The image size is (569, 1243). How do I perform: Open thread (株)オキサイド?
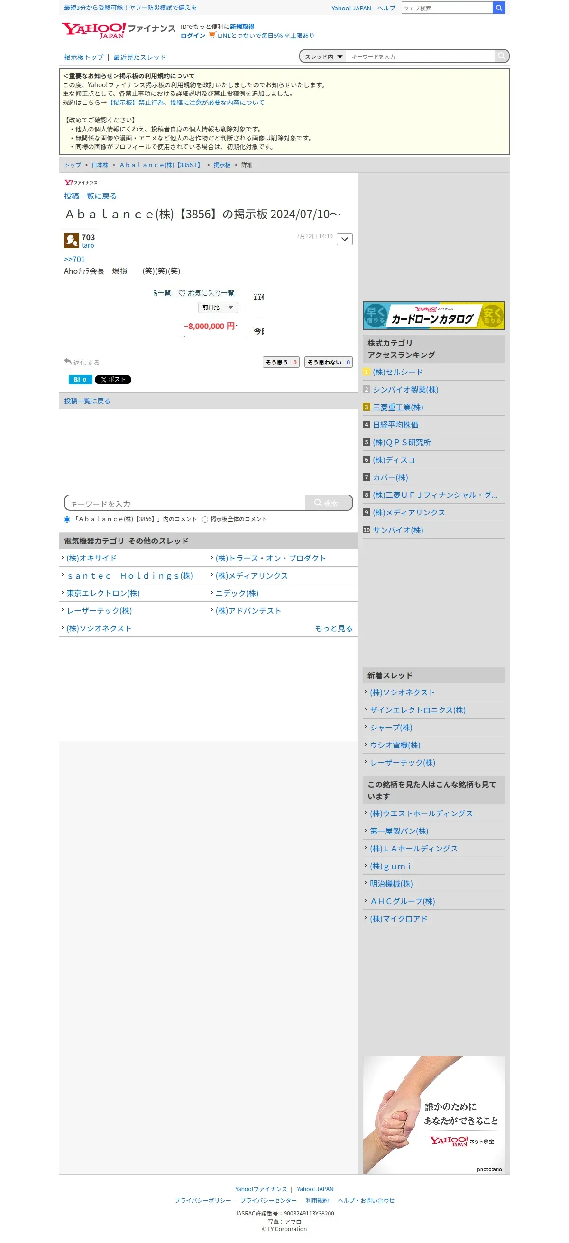point(92,558)
